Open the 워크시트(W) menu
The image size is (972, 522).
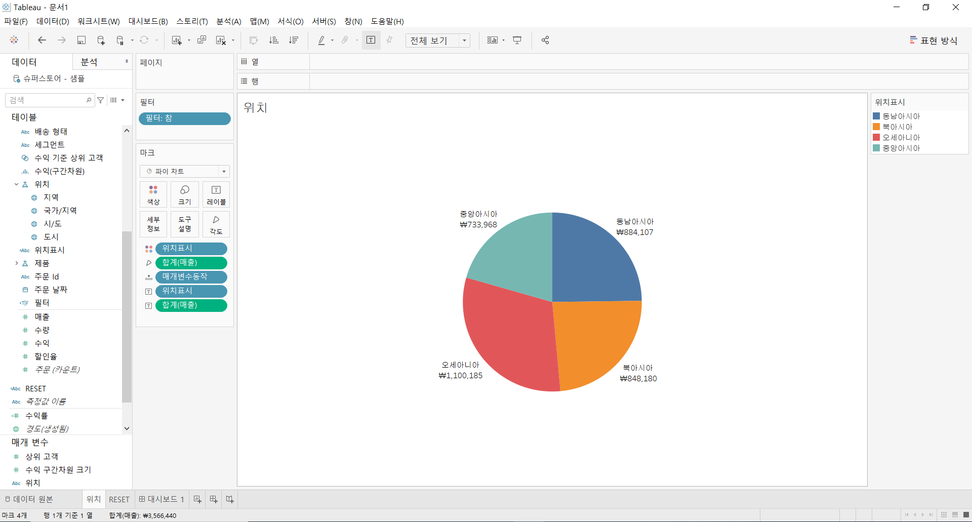coord(99,21)
